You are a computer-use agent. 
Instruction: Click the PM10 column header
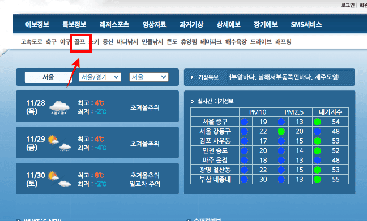click(258, 112)
